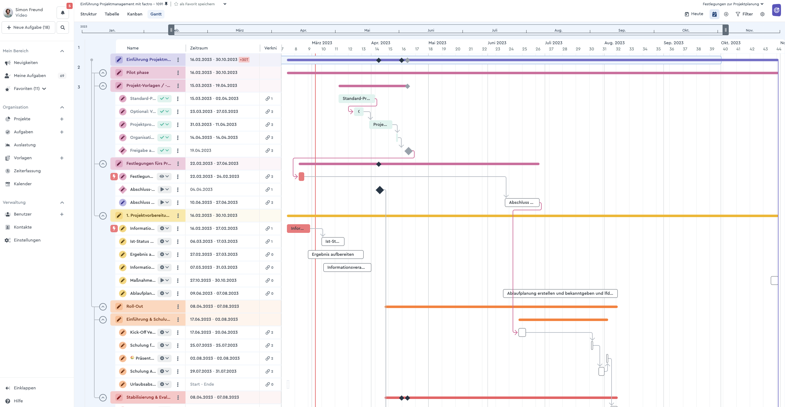Image resolution: width=785 pixels, height=407 pixels.
Task: Toggle eye status of Festlegun... task
Action: 164,177
